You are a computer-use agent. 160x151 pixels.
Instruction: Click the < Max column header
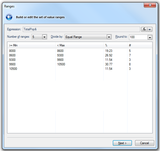click(x=79, y=45)
